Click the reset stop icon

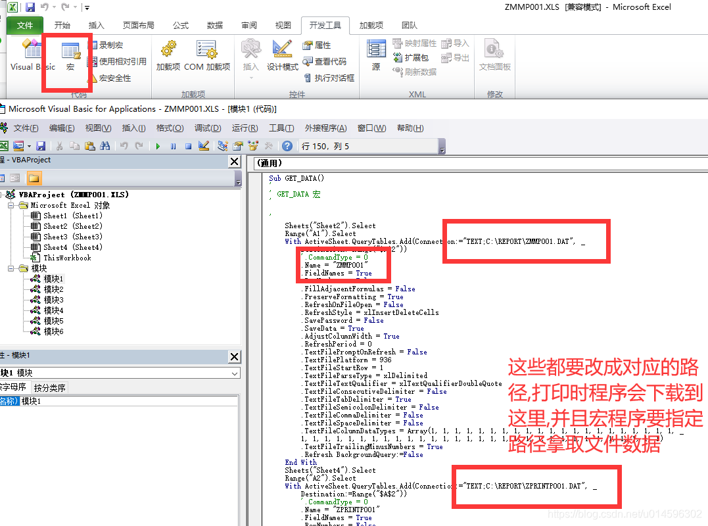(x=188, y=146)
